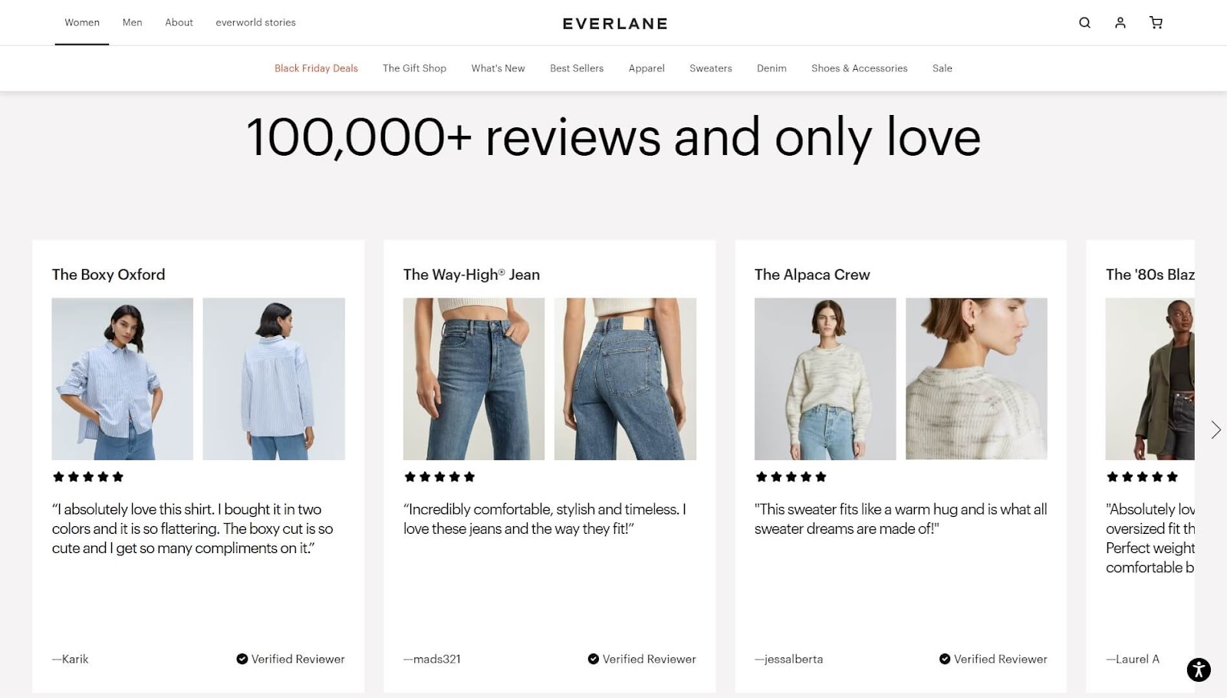
Task: Open the account profile icon
Action: click(x=1120, y=23)
